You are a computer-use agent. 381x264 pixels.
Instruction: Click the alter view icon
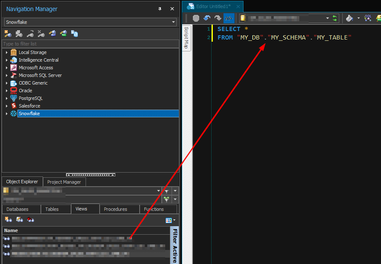pyautogui.click(x=19, y=220)
